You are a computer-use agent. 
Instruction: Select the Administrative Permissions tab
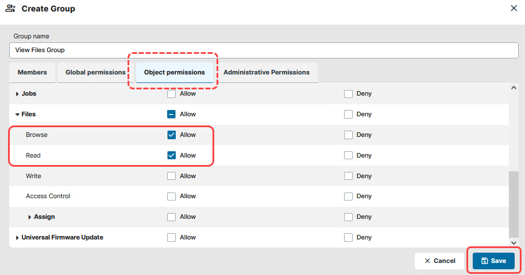click(x=267, y=73)
